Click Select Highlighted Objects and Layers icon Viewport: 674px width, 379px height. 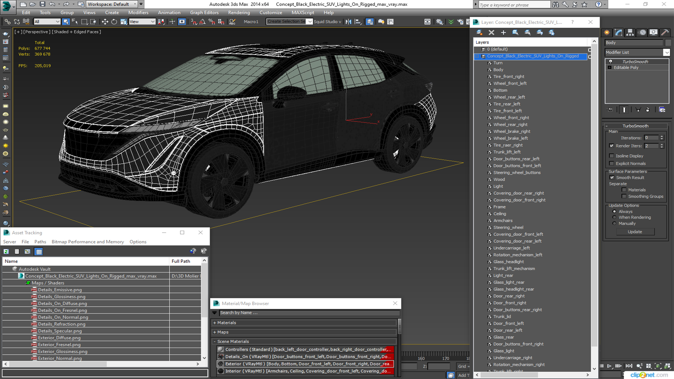515,32
